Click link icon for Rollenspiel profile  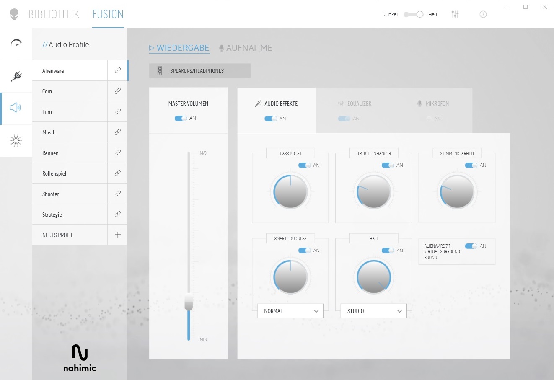click(x=118, y=173)
